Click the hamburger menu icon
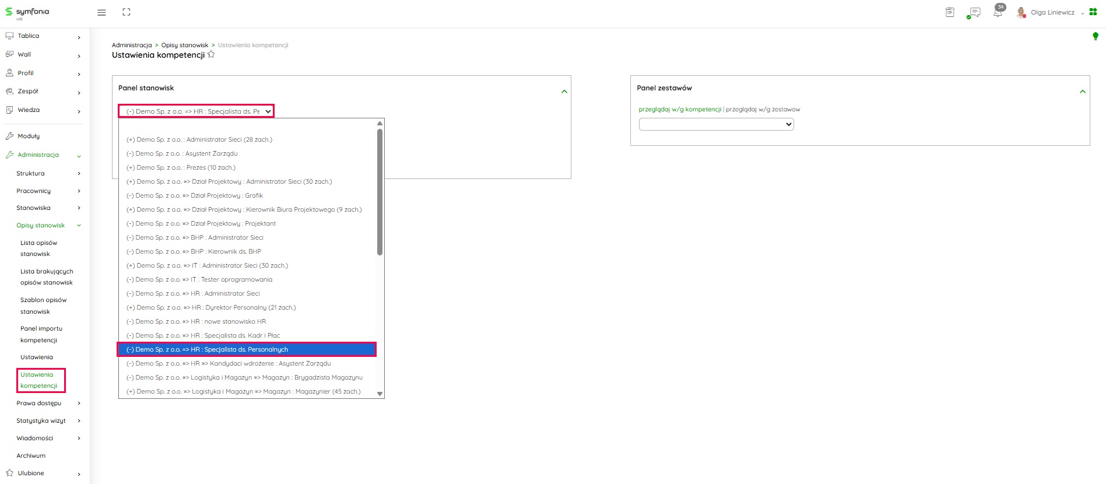 coord(101,12)
